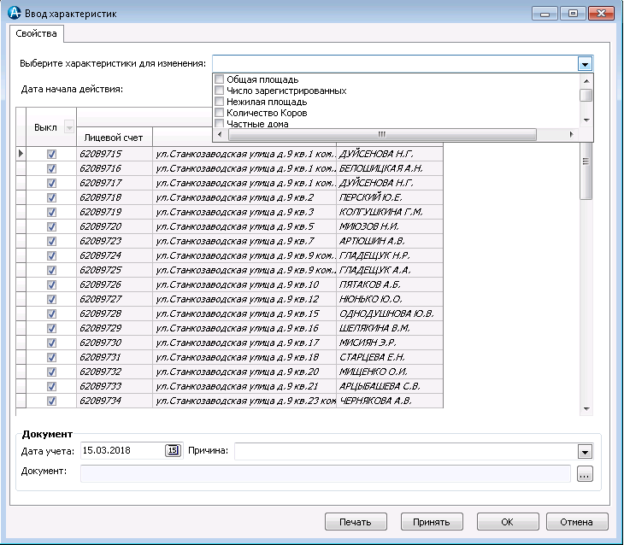624x545 pixels.
Task: Tick the Нежилая площадь checkbox
Action: pos(220,102)
